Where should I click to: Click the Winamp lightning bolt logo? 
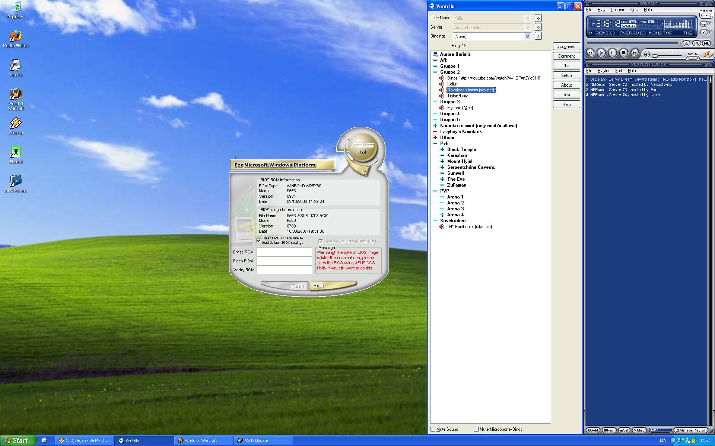coord(706,54)
